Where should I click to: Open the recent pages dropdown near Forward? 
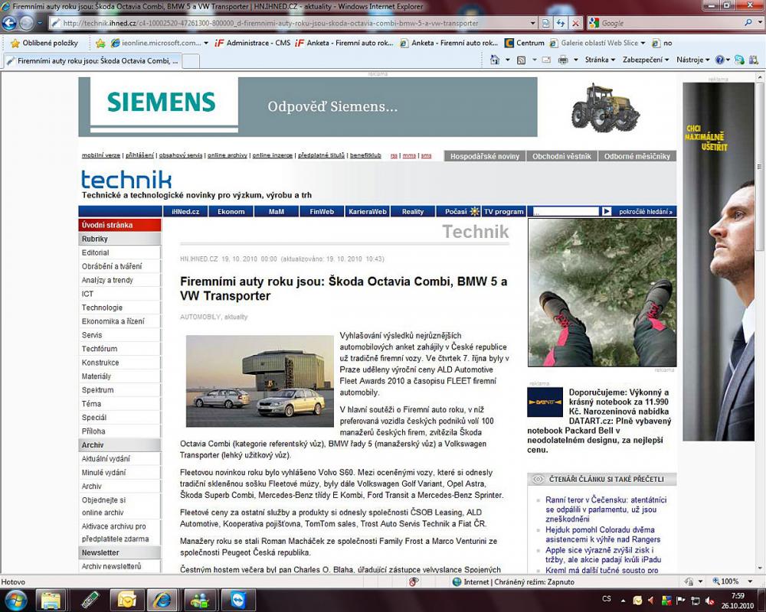(x=40, y=23)
